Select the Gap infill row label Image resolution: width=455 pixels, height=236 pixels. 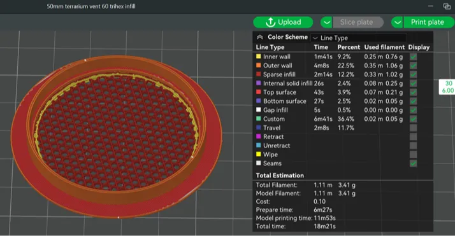pyautogui.click(x=275, y=110)
